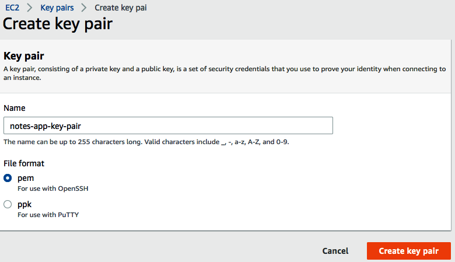Select the pem file format radio button

click(8, 178)
